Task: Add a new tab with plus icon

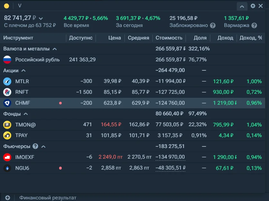Action: [x=7, y=198]
